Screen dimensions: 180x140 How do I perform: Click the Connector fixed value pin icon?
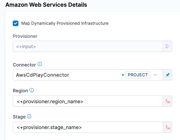(168, 75)
